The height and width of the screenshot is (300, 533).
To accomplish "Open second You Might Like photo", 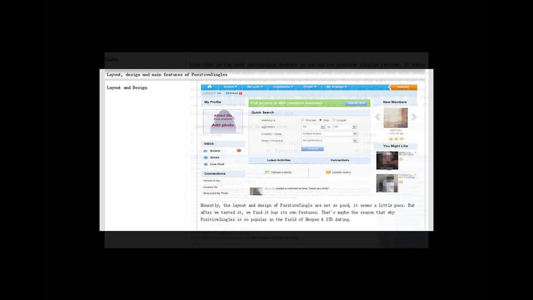I will pyautogui.click(x=387, y=183).
